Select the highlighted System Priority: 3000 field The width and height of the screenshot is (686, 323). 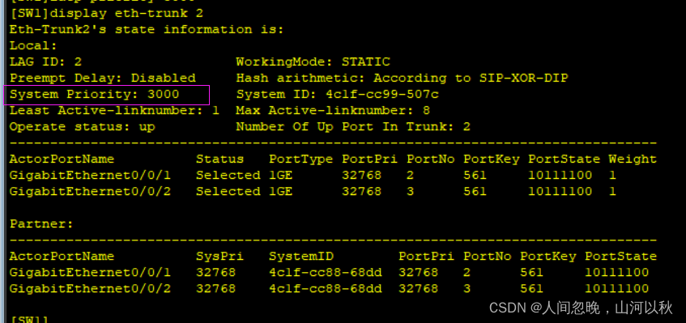pyautogui.click(x=107, y=95)
